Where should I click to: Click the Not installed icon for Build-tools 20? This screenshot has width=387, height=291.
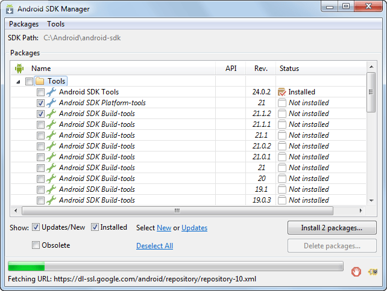click(282, 179)
